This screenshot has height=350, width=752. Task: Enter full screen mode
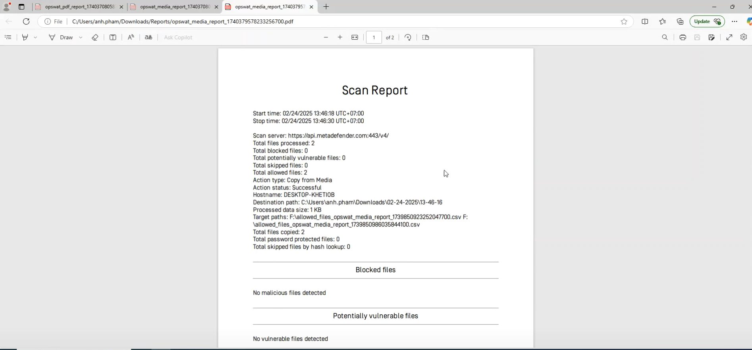[x=729, y=37]
